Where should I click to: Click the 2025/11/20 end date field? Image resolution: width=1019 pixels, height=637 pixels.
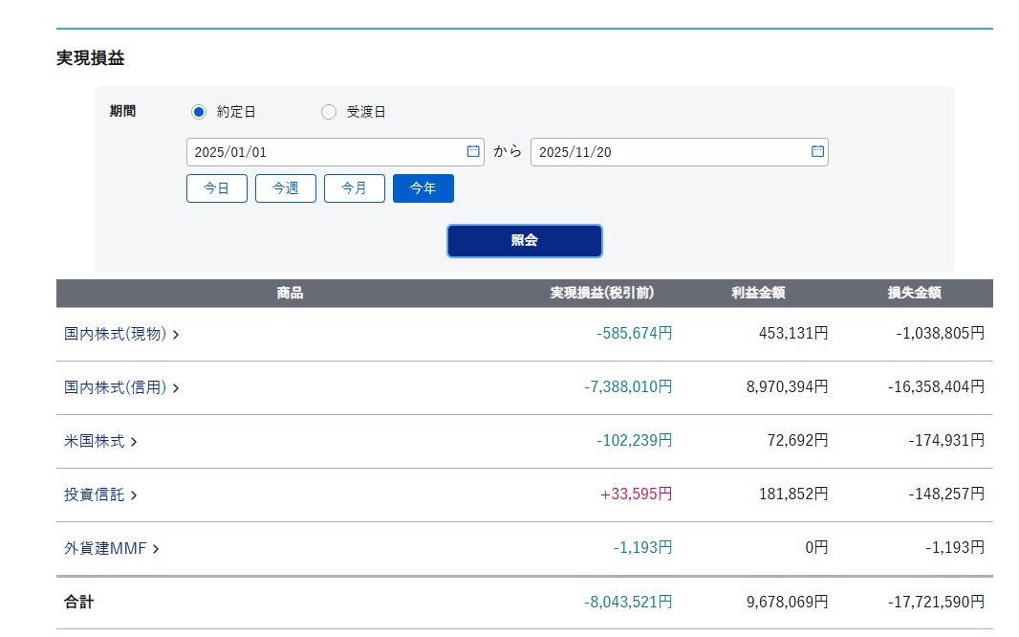pos(669,152)
